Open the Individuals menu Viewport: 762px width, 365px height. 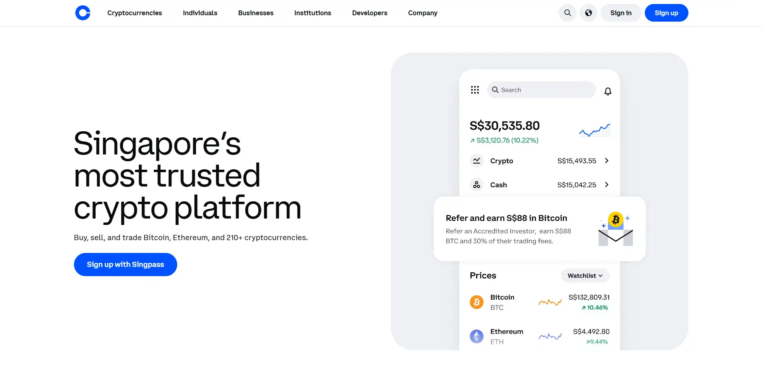point(200,13)
